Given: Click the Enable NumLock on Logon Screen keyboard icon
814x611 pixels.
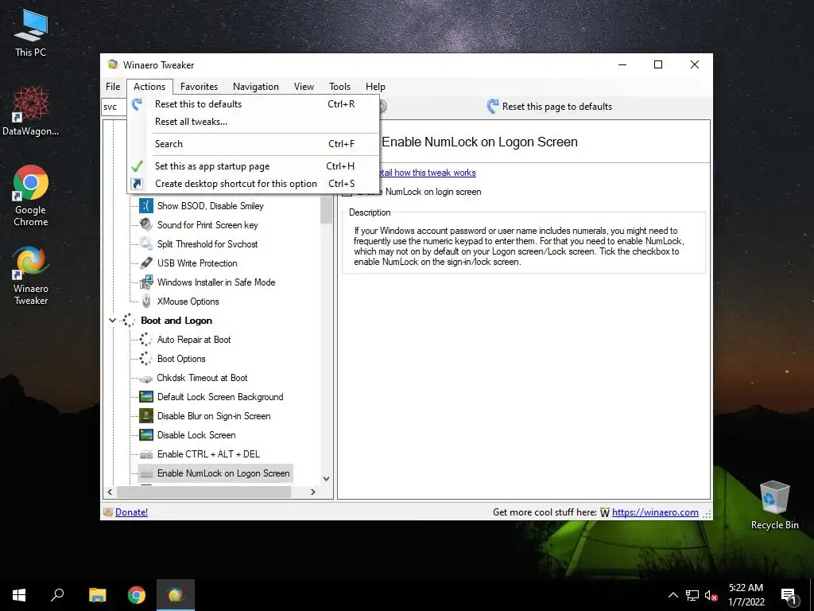Looking at the screenshot, I should pos(146,474).
